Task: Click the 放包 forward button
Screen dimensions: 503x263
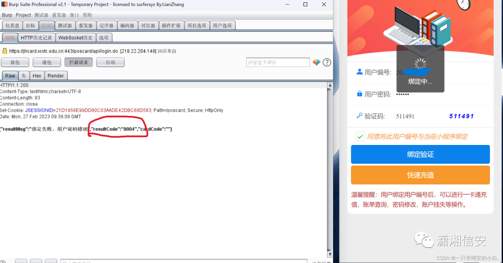Action: click(15, 62)
